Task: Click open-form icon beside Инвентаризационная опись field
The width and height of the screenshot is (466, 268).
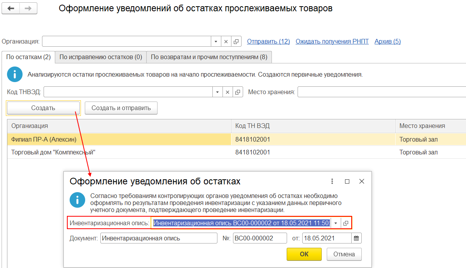Action: pyautogui.click(x=346, y=223)
